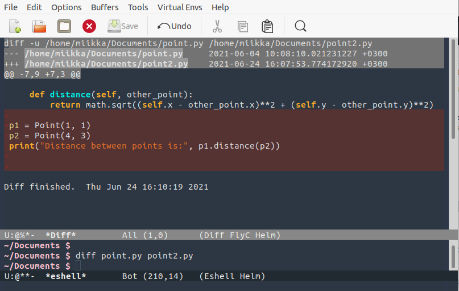459x291 pixels.
Task: Expand the Tools menu
Action: (138, 7)
